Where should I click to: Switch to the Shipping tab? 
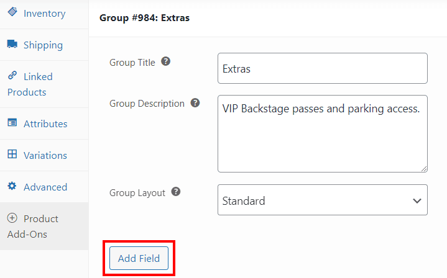pos(44,45)
